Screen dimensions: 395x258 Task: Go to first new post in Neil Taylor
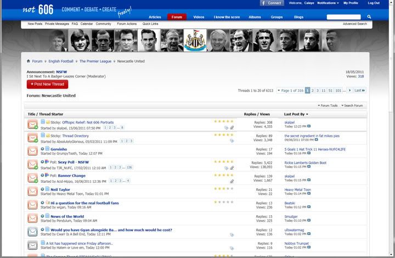point(42,189)
